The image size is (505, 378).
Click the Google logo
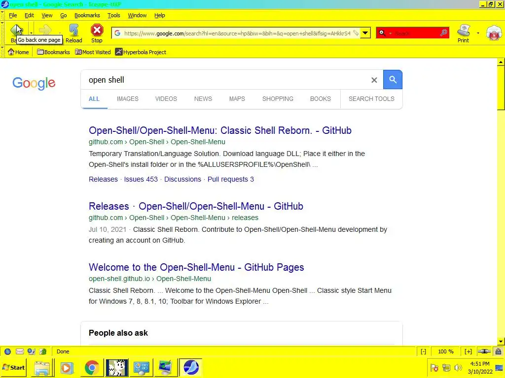click(x=34, y=83)
